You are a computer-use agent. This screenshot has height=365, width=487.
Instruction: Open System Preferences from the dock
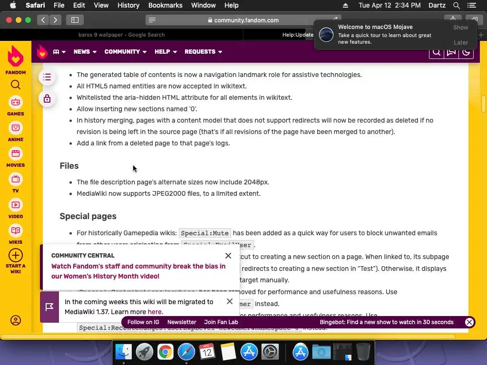coord(270,352)
